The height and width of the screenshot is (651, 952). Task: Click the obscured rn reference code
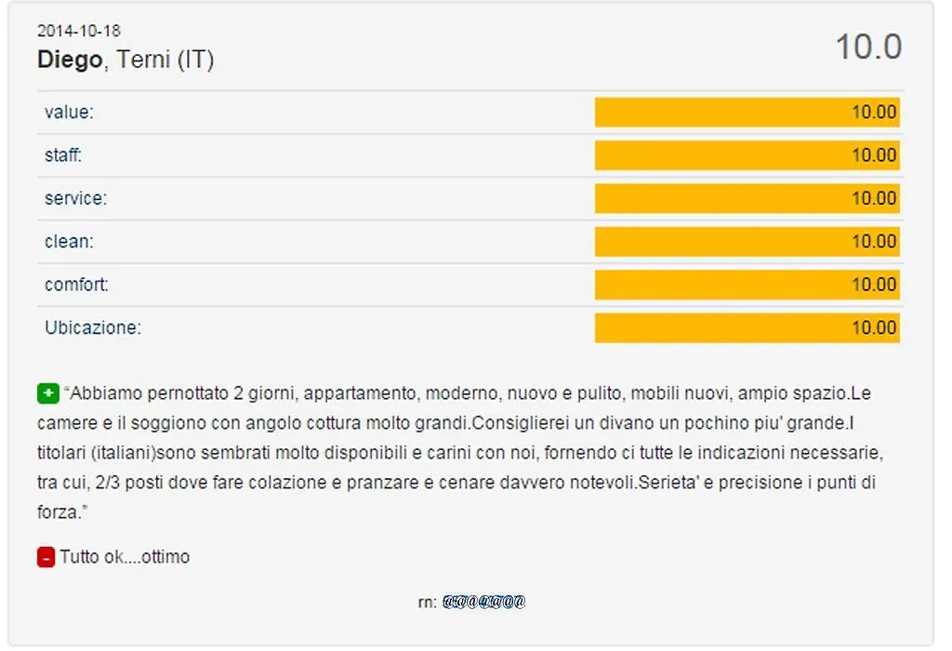click(483, 602)
